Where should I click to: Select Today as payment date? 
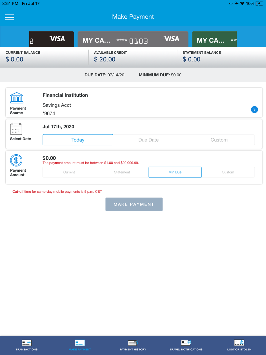coord(78,140)
